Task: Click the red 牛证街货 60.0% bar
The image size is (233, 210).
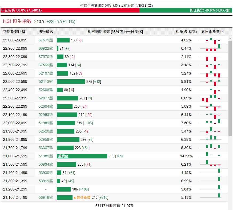Action: click(70, 10)
